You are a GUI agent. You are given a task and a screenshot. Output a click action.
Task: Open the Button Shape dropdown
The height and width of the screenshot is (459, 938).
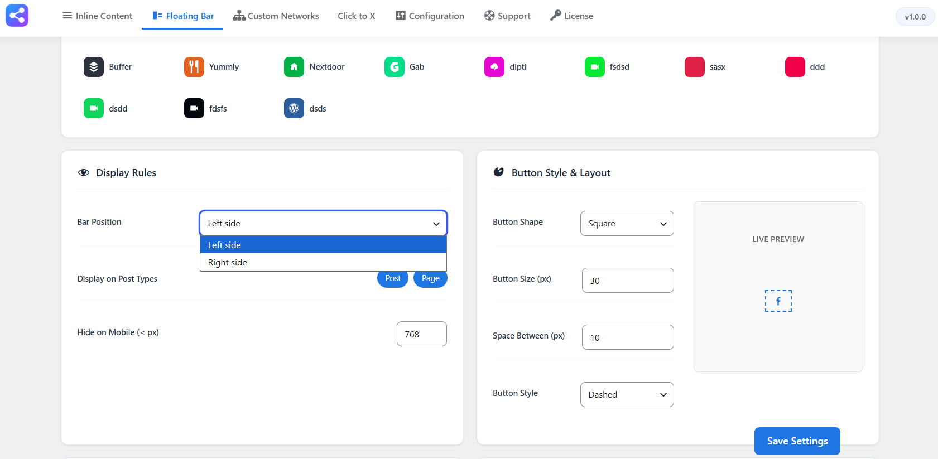coord(627,223)
